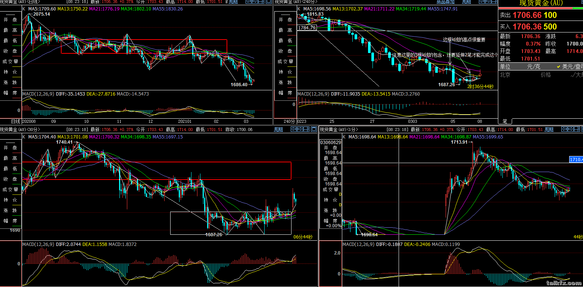Screen dimensions: 583x287
Task: Click 202101 date label on daily time axis
Action: [x=185, y=122]
